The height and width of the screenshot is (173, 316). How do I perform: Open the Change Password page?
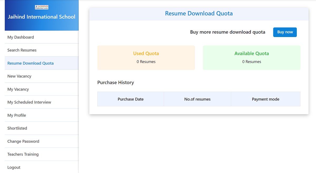point(23,141)
